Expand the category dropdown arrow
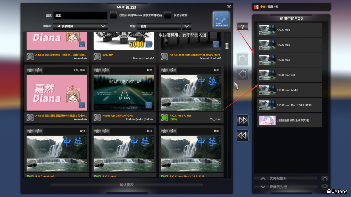Viewport: 351px width, 197px height. pos(186,27)
